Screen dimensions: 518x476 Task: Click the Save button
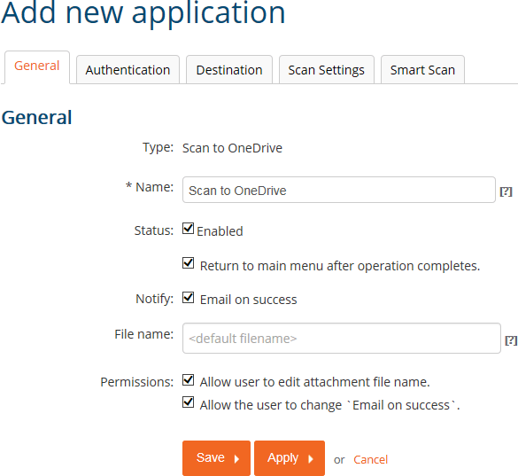(216, 457)
